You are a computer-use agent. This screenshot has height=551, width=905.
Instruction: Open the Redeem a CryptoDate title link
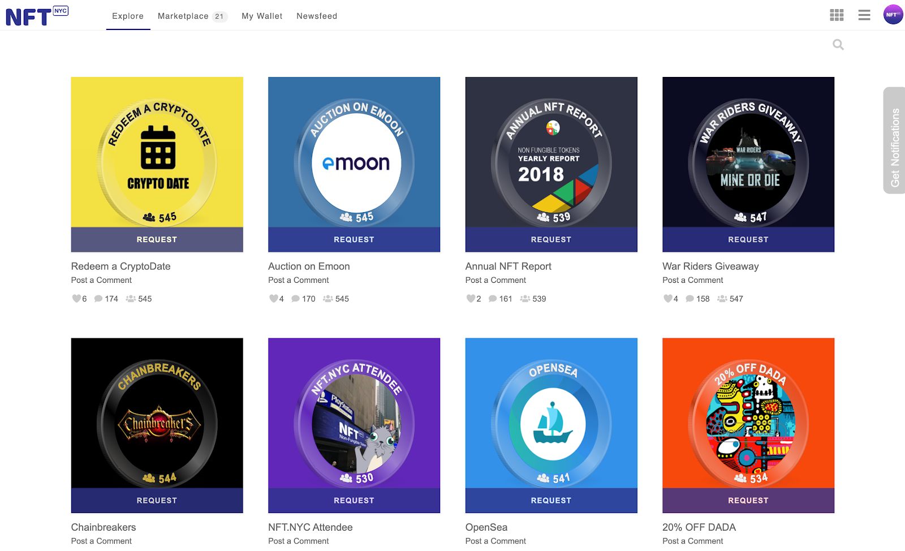(x=121, y=266)
